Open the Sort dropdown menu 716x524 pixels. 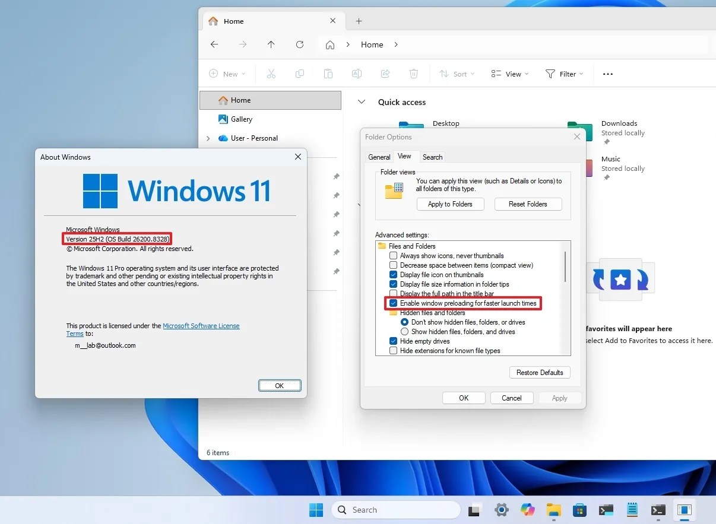coord(457,74)
